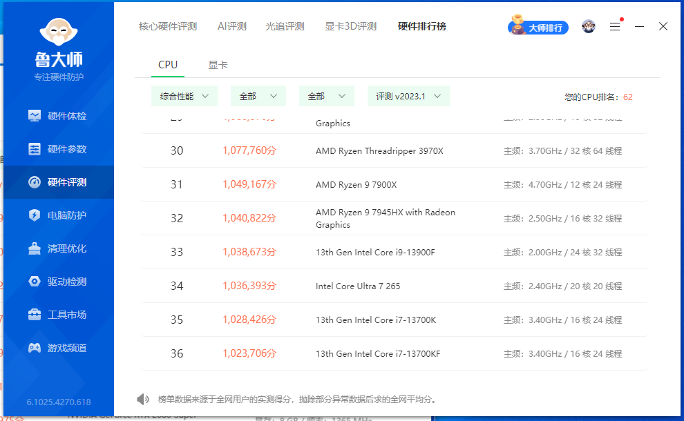Viewport: 684px width, 421px height.
Task: Switch to AI评测 tab
Action: click(x=232, y=26)
